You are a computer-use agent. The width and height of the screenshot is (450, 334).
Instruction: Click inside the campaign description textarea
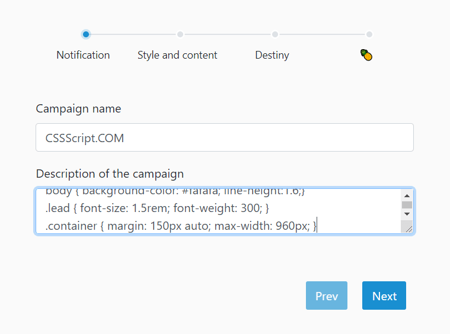click(218, 211)
